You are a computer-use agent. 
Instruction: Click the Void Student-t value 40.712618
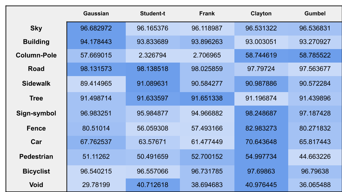153,185
